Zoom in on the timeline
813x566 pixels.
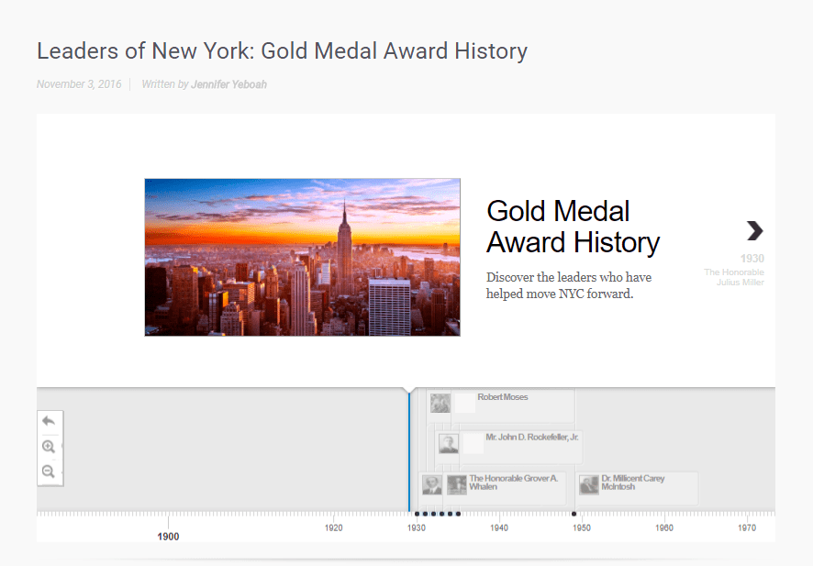click(49, 447)
